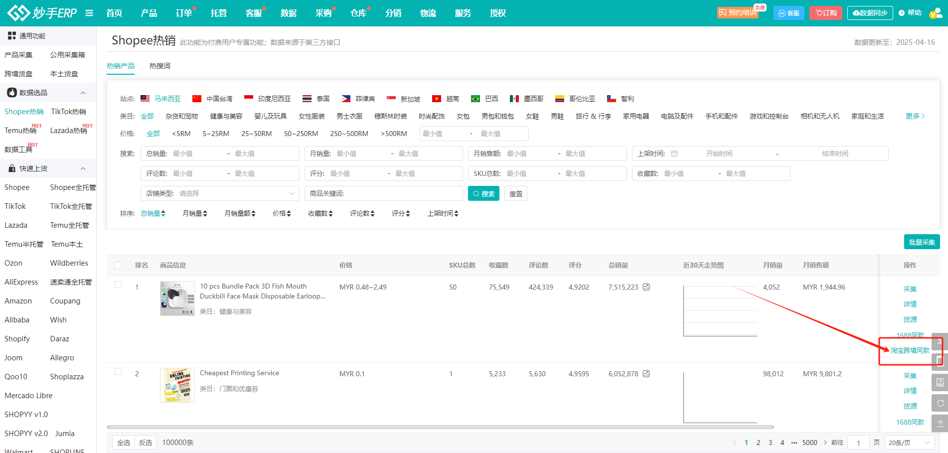Select the Malaysia flag site 马来西亚
This screenshot has width=948, height=453.
point(160,99)
